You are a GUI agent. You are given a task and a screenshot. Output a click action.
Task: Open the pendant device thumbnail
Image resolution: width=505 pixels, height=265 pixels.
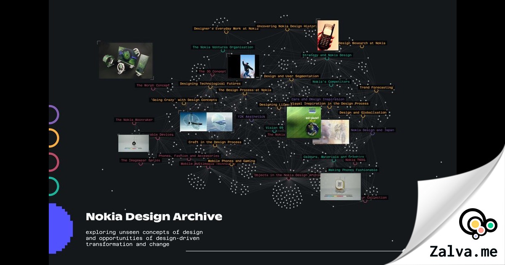pos(133,143)
